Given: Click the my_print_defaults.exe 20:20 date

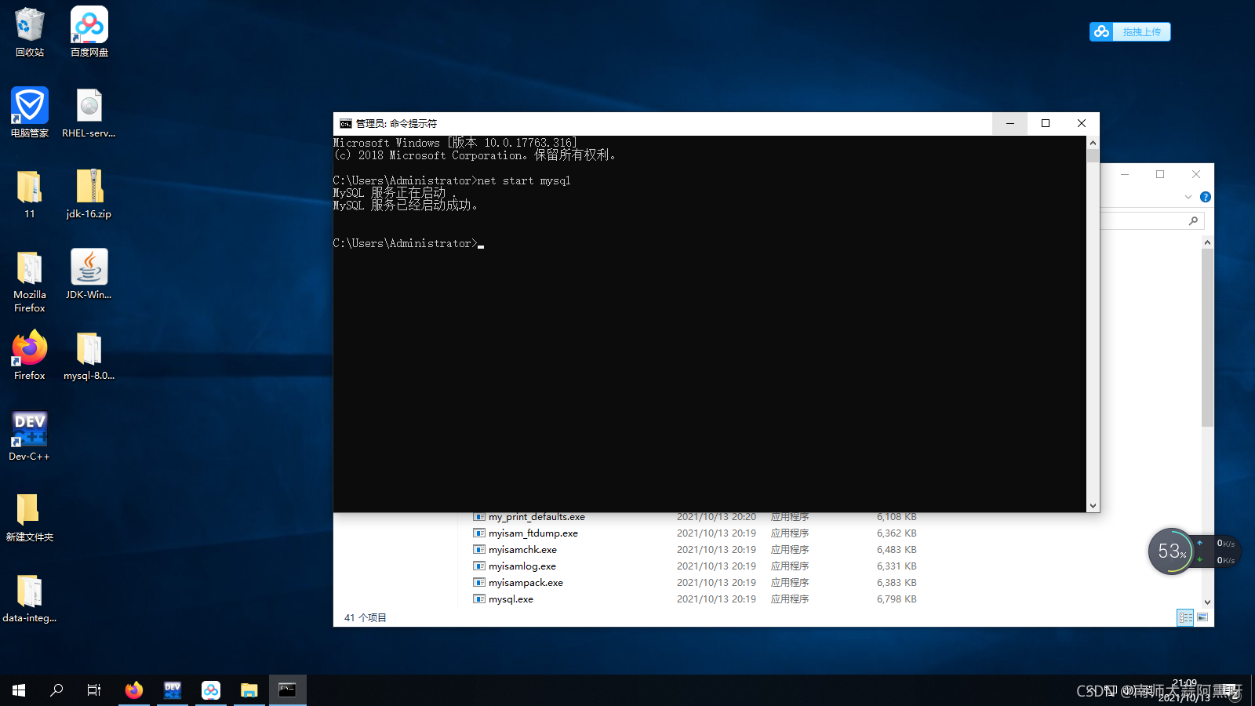Looking at the screenshot, I should 716,517.
